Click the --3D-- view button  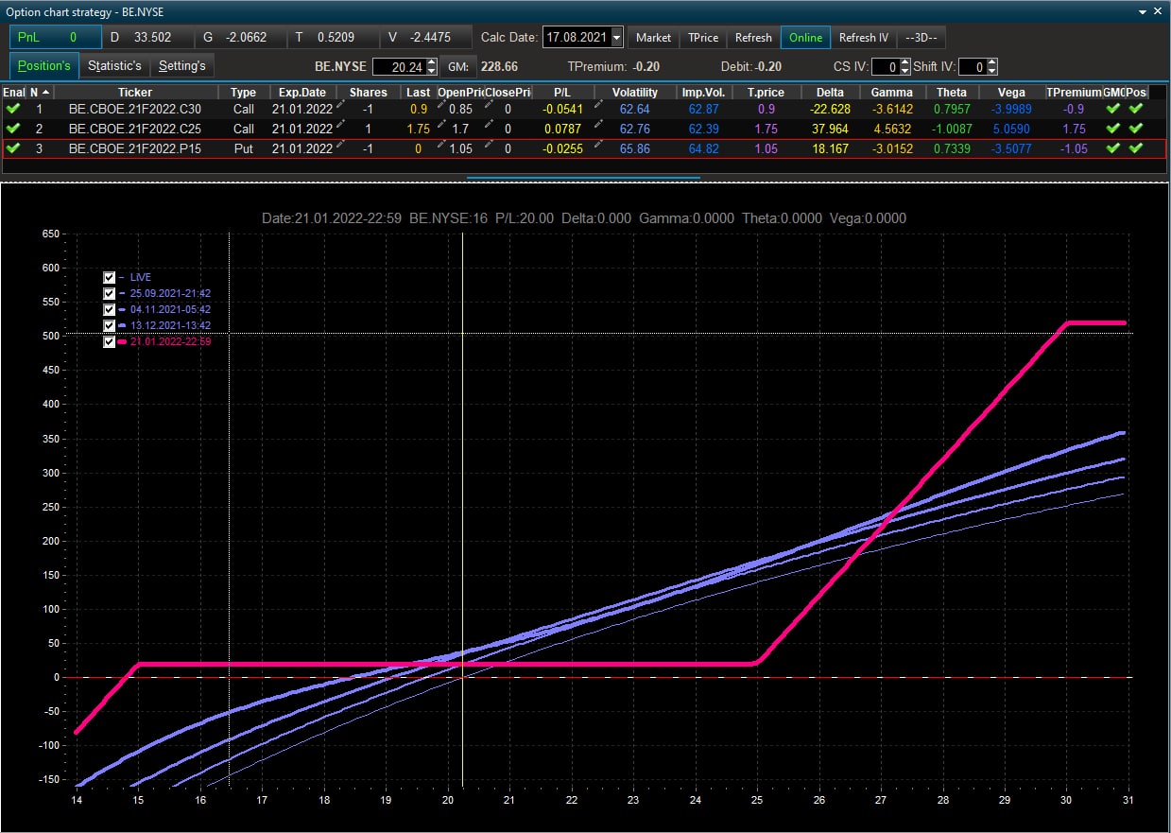tap(921, 38)
